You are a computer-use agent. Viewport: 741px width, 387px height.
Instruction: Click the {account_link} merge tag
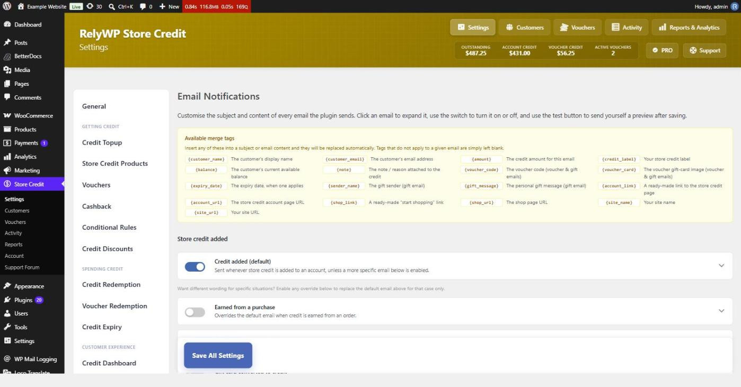[x=619, y=186]
